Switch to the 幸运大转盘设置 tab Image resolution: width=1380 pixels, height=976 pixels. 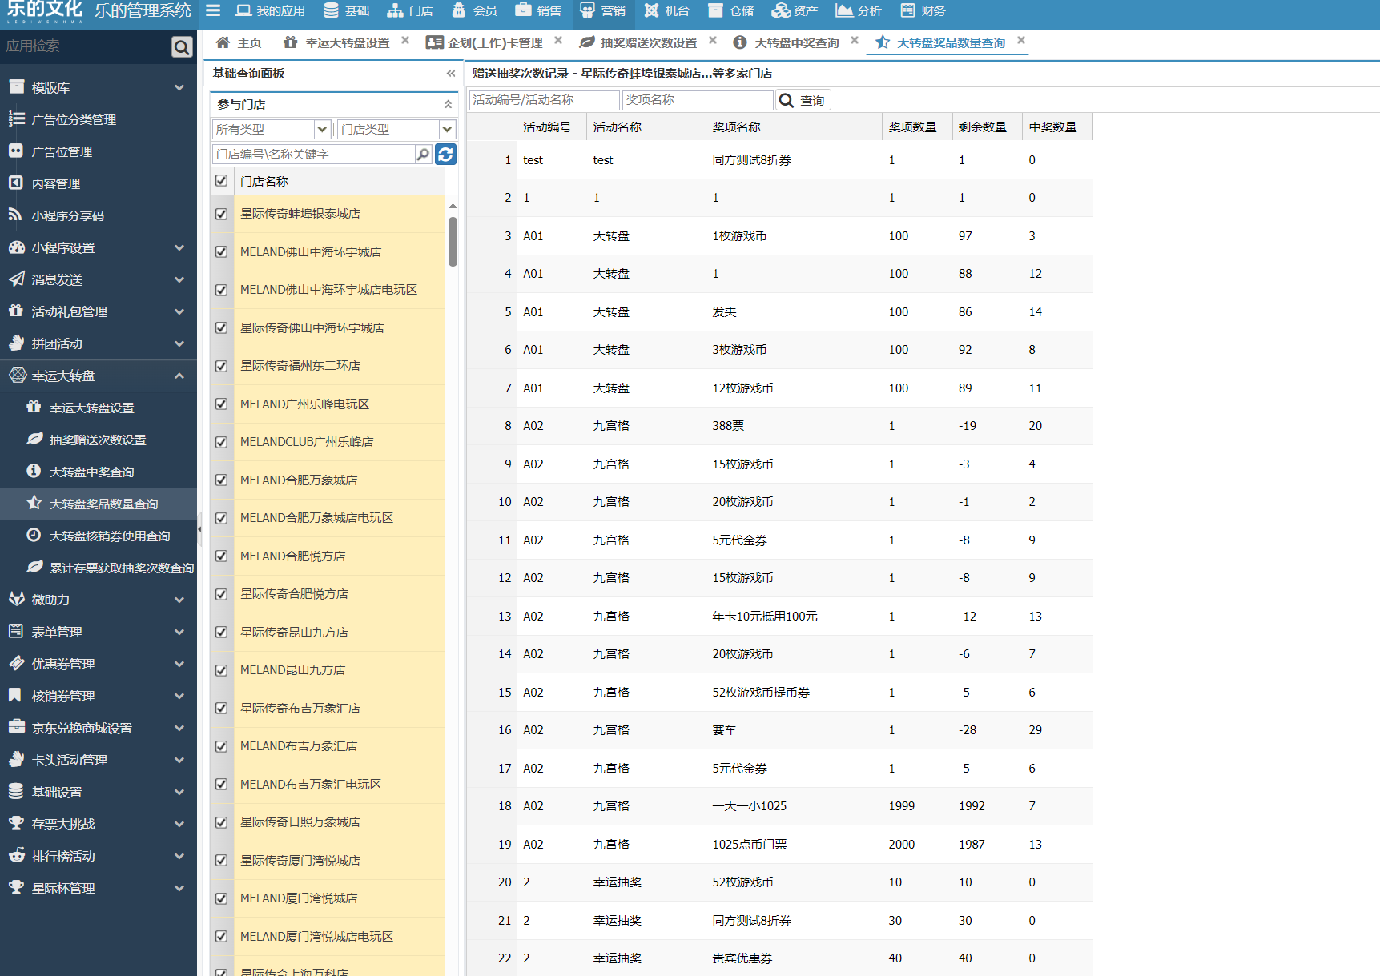tap(337, 42)
